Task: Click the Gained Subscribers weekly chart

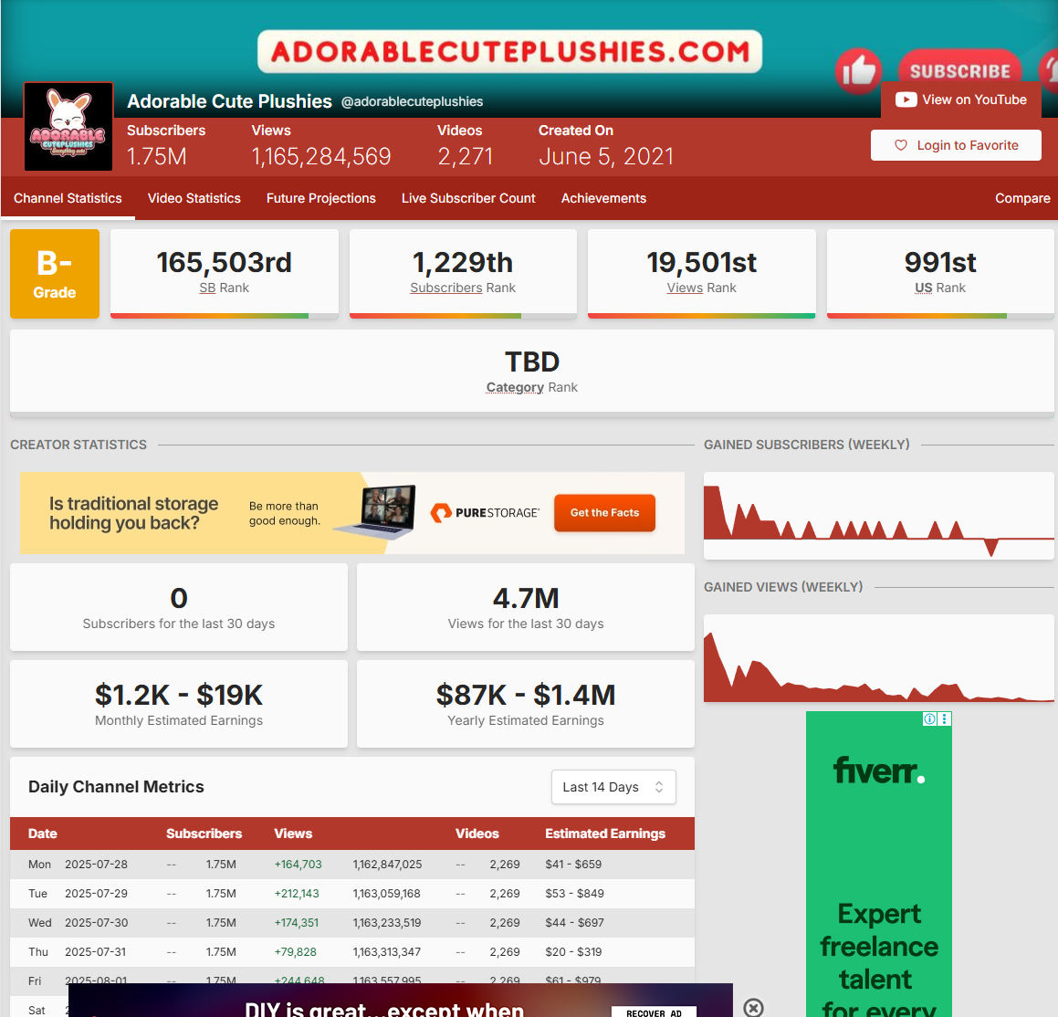Action: pos(878,516)
